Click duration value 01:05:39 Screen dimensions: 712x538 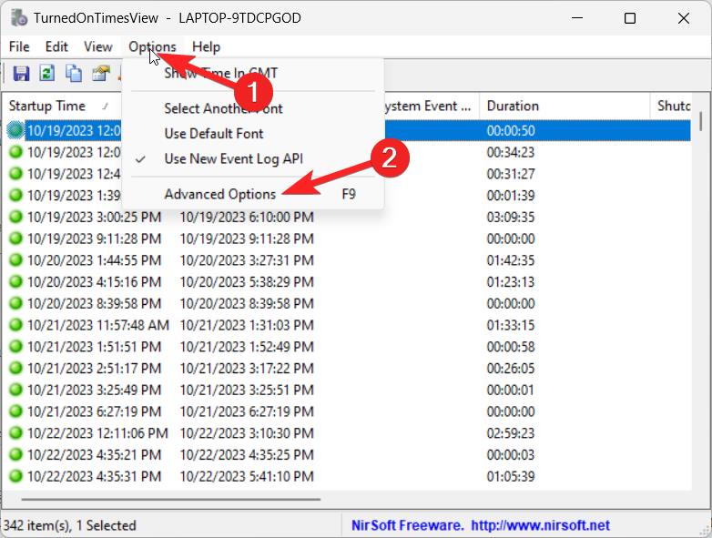[511, 476]
